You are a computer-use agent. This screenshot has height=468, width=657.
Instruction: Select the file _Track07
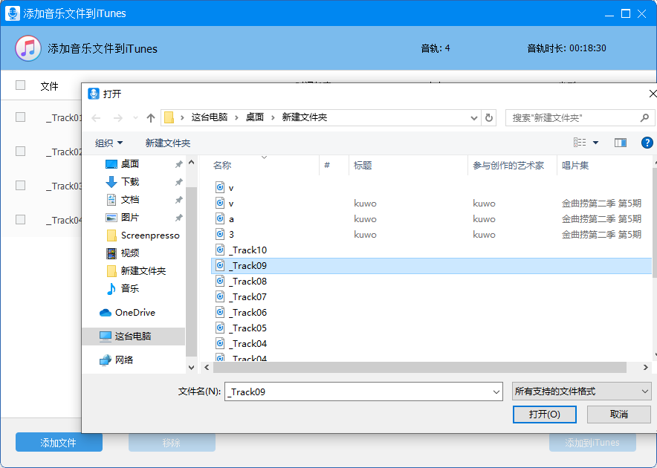(249, 297)
